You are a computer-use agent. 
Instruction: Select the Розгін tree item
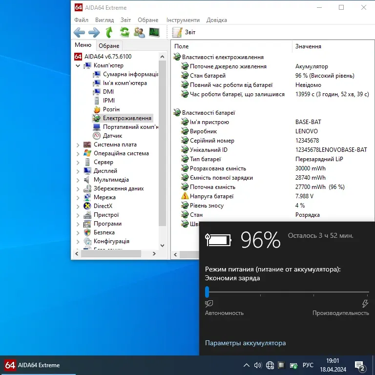click(x=111, y=109)
